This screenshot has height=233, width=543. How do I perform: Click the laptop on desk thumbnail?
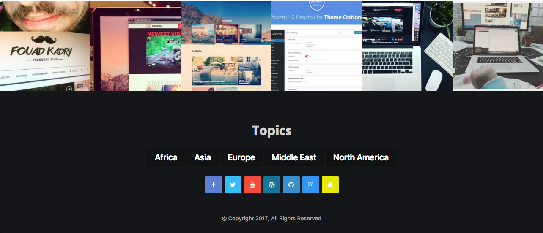coord(498,46)
